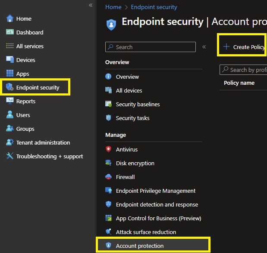Click the Troubleshooting + support wrench icon
The image size is (267, 253).
(x=9, y=156)
